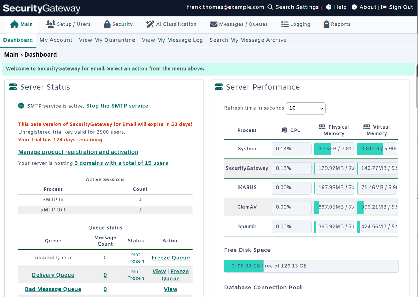
Task: Click the Delivery Queue message count
Action: tap(105, 275)
